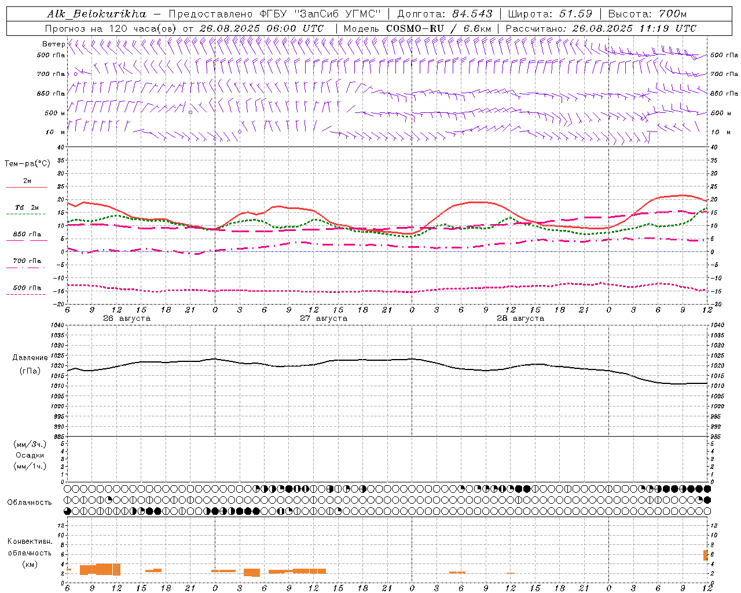Screen dimensions: 741x593
Task: Click the 28 августа date label
Action: coord(520,319)
